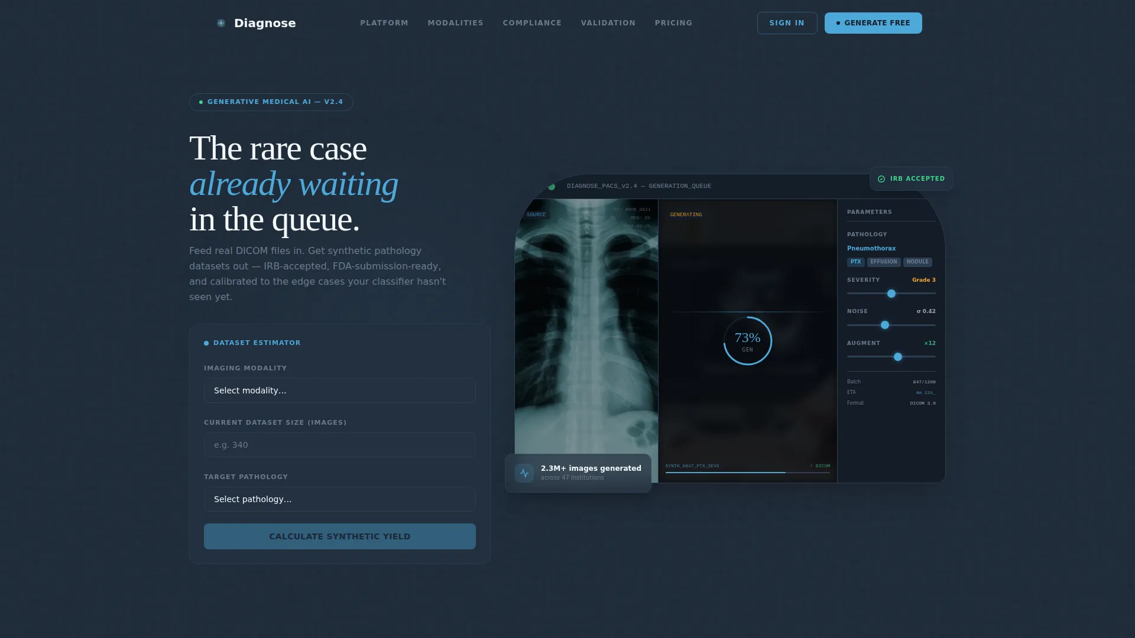Click the Noise slider handle
The width and height of the screenshot is (1135, 638).
click(x=885, y=325)
